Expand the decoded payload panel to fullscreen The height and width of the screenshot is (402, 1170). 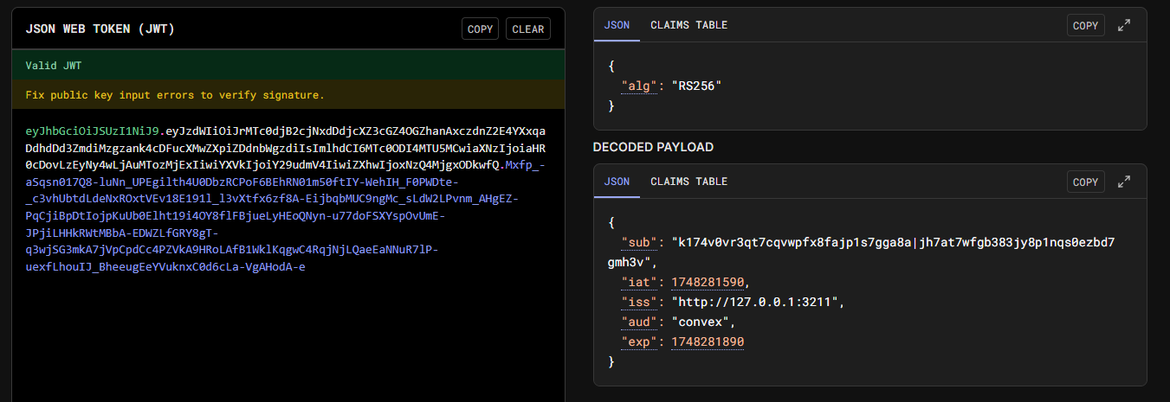[1124, 182]
